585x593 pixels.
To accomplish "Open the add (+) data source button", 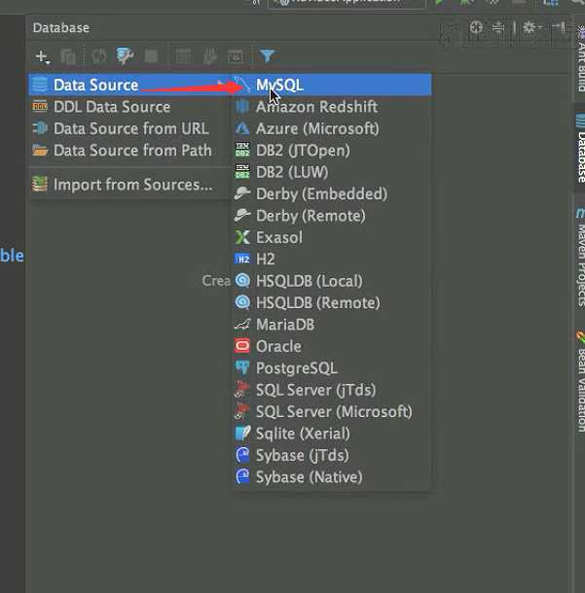I will [x=42, y=56].
